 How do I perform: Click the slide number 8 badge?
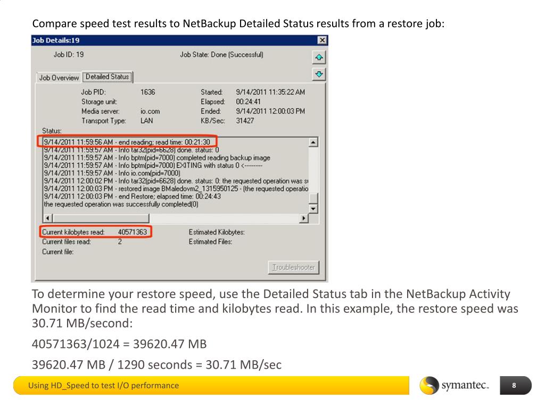click(515, 386)
